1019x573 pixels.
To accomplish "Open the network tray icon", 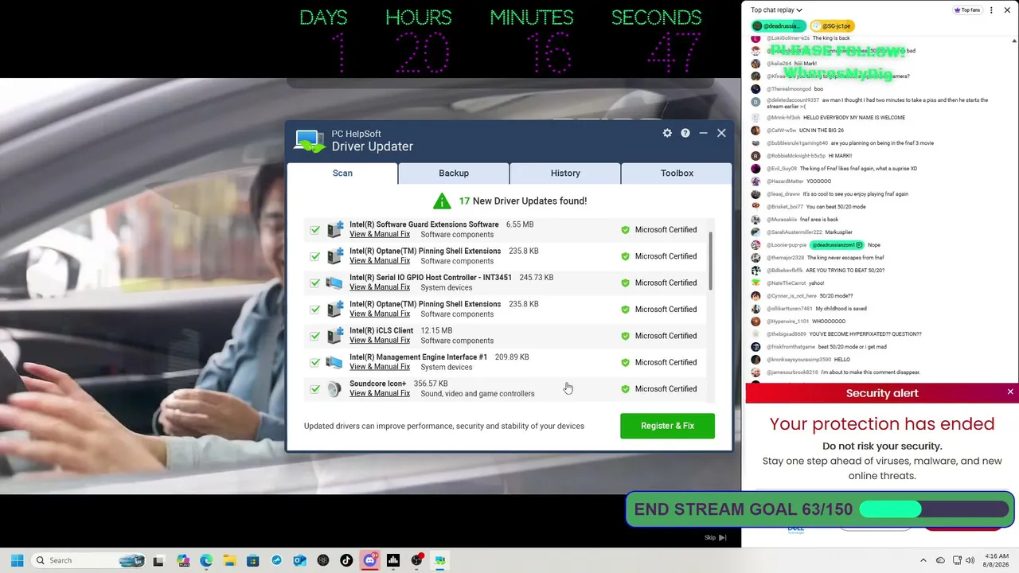I will (957, 560).
